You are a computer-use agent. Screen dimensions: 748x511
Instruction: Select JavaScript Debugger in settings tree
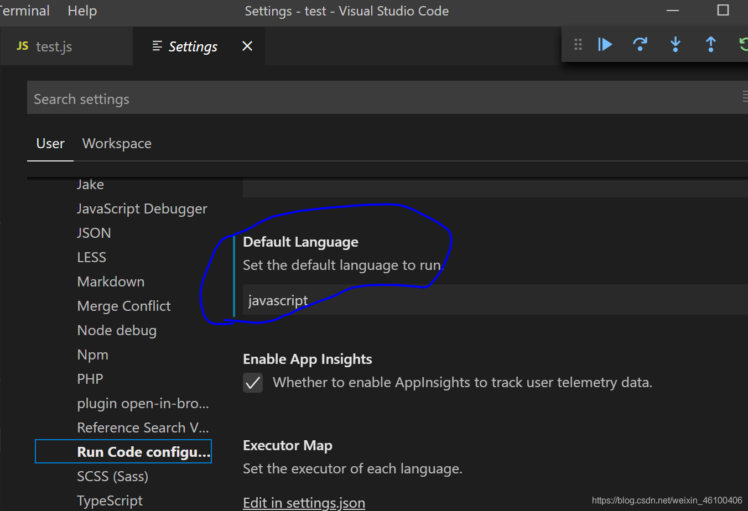point(142,208)
